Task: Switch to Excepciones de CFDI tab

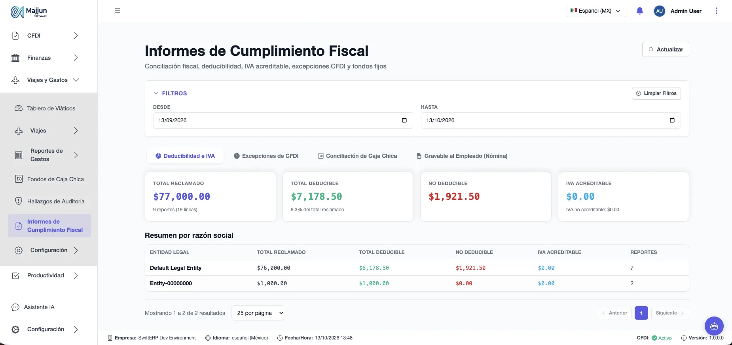Action: click(266, 156)
